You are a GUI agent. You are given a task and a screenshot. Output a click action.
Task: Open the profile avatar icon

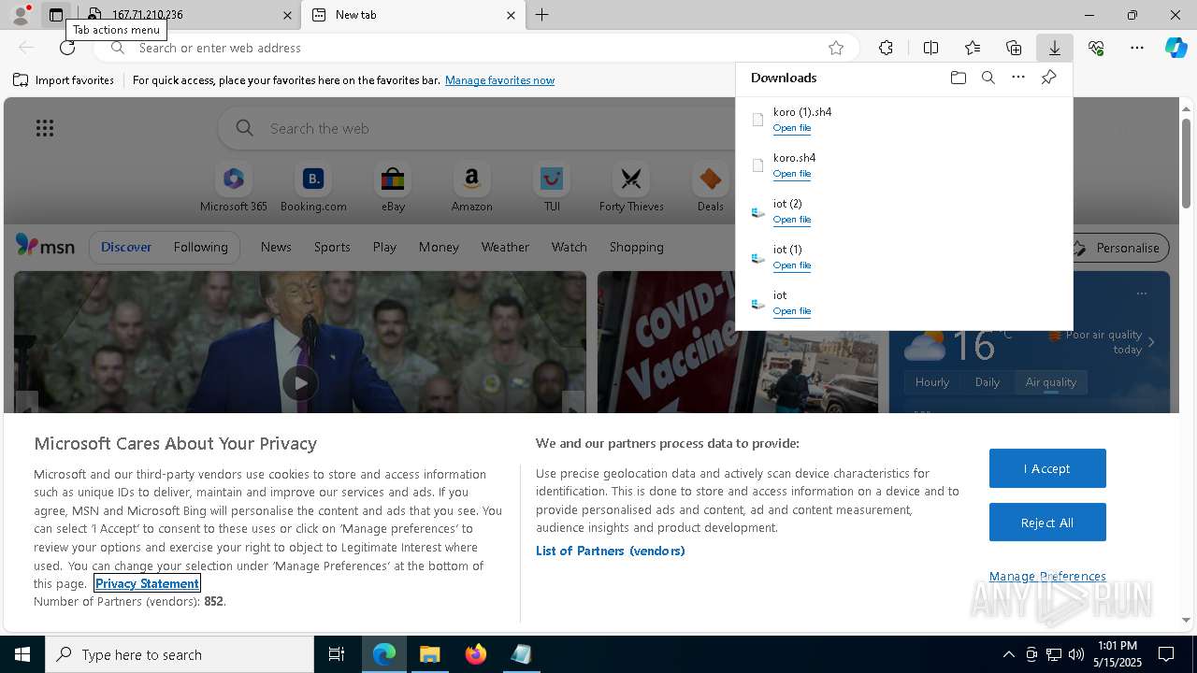point(20,15)
